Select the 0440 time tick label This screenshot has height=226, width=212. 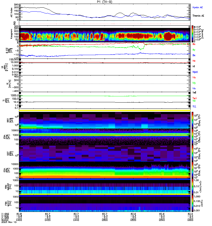point(76,220)
